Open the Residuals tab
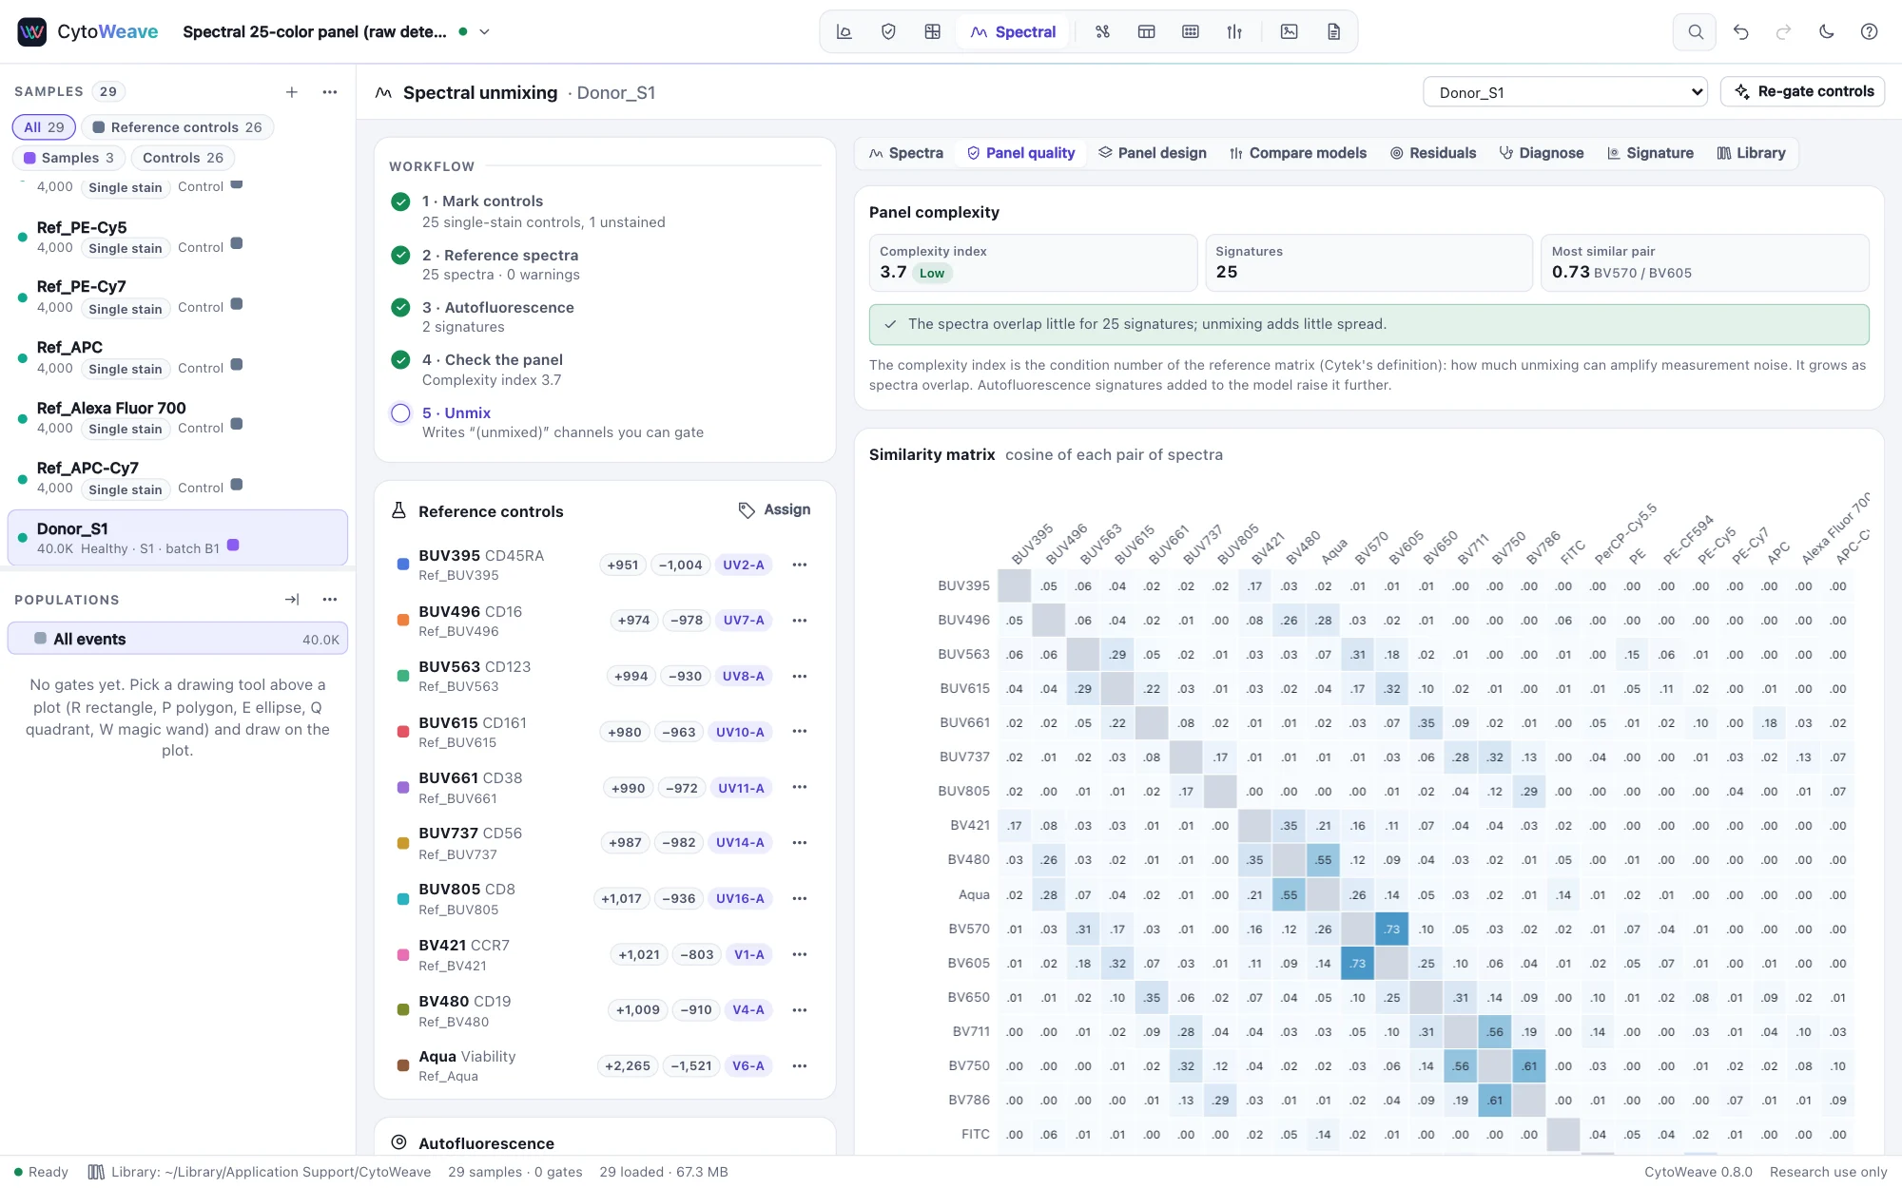 [x=1433, y=153]
